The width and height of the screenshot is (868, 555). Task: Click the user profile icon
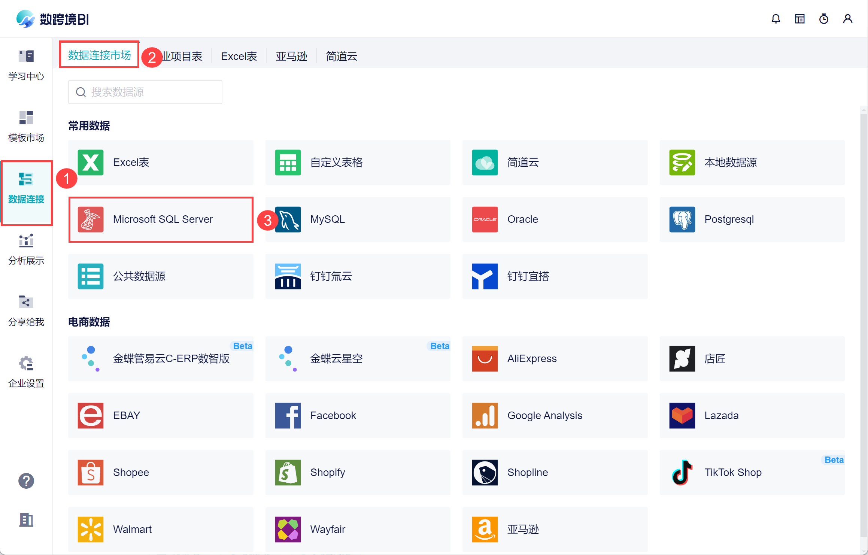click(x=847, y=19)
